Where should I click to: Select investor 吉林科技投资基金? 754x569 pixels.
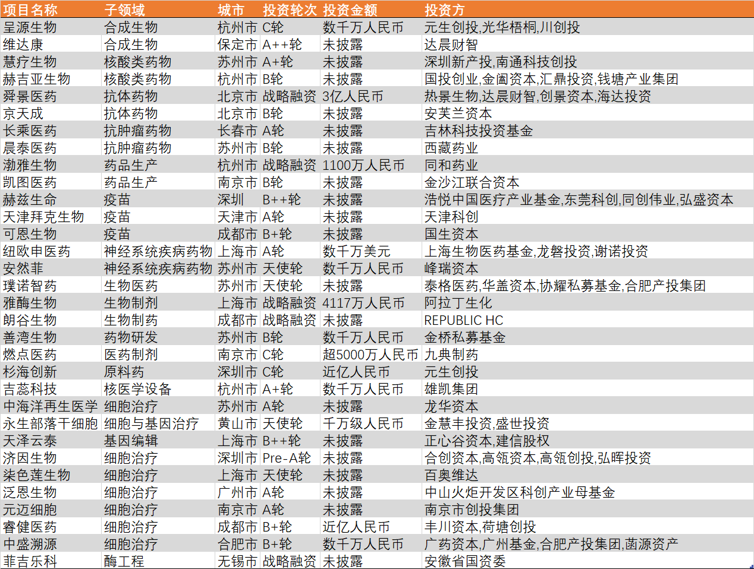479,131
